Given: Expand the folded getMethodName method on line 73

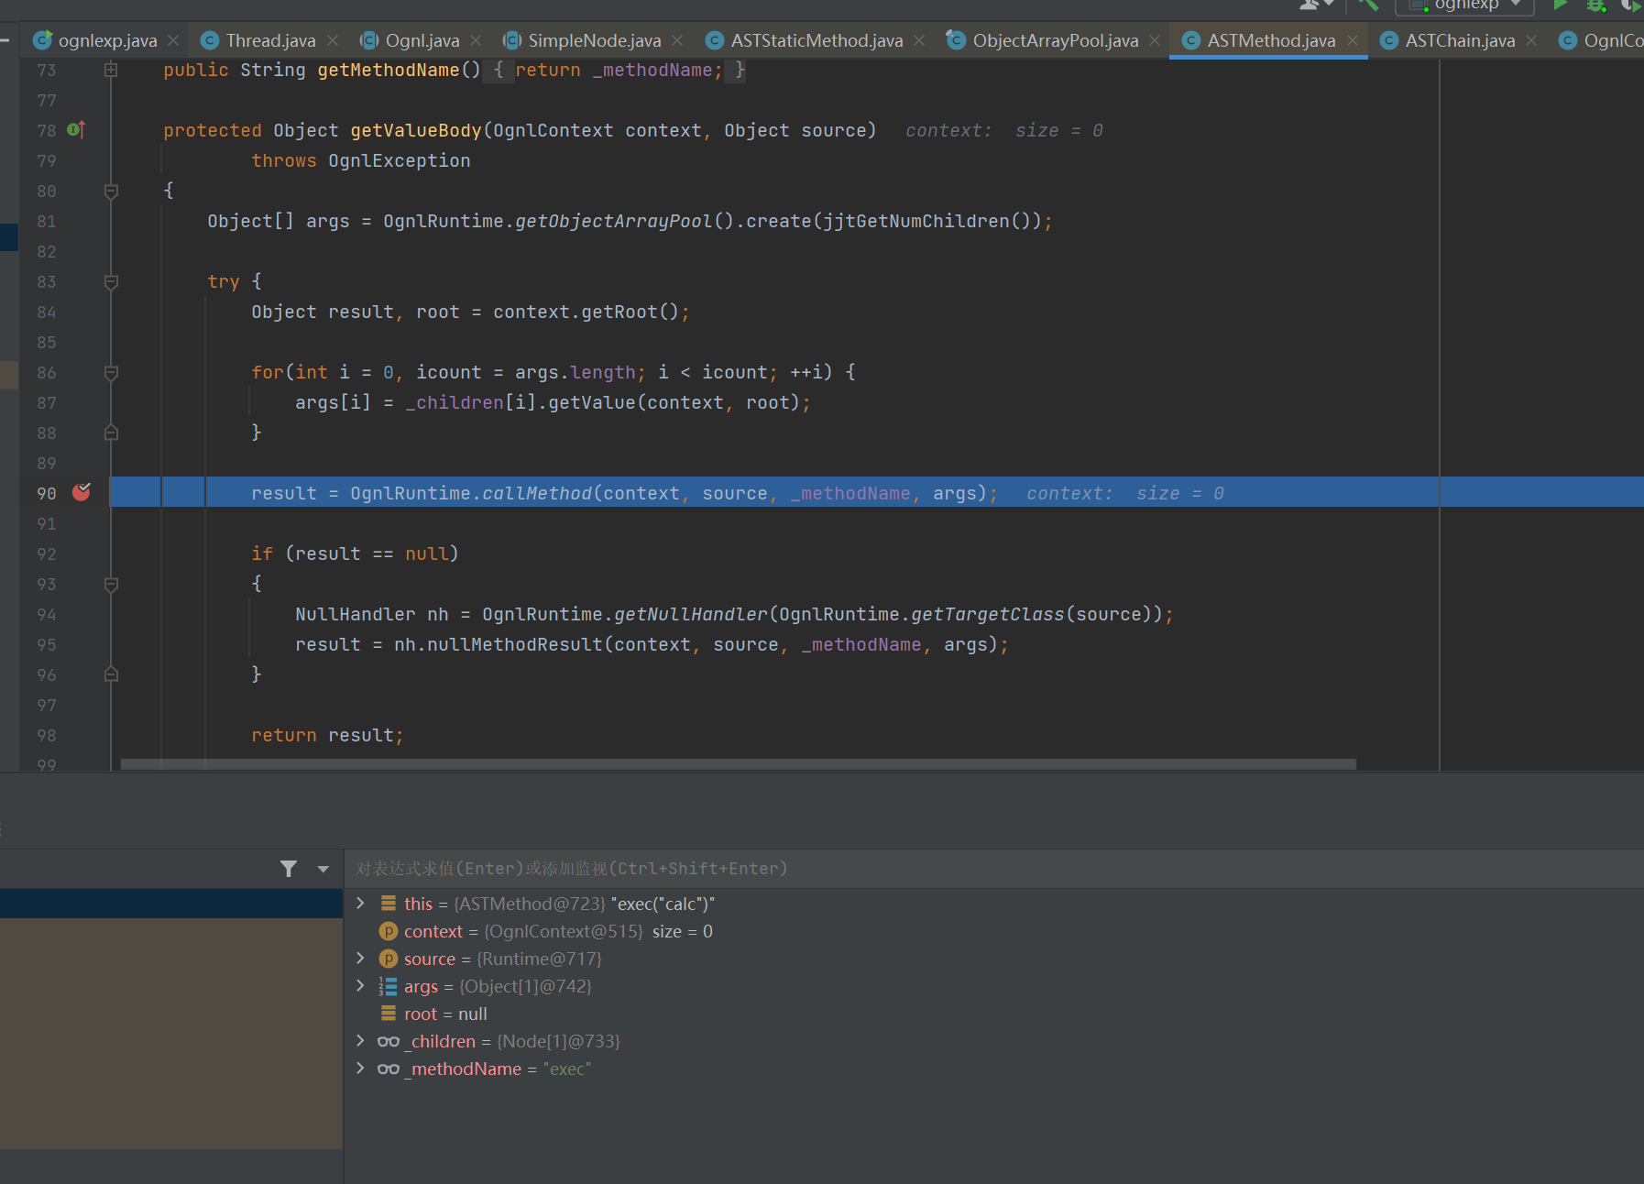Looking at the screenshot, I should click(111, 70).
